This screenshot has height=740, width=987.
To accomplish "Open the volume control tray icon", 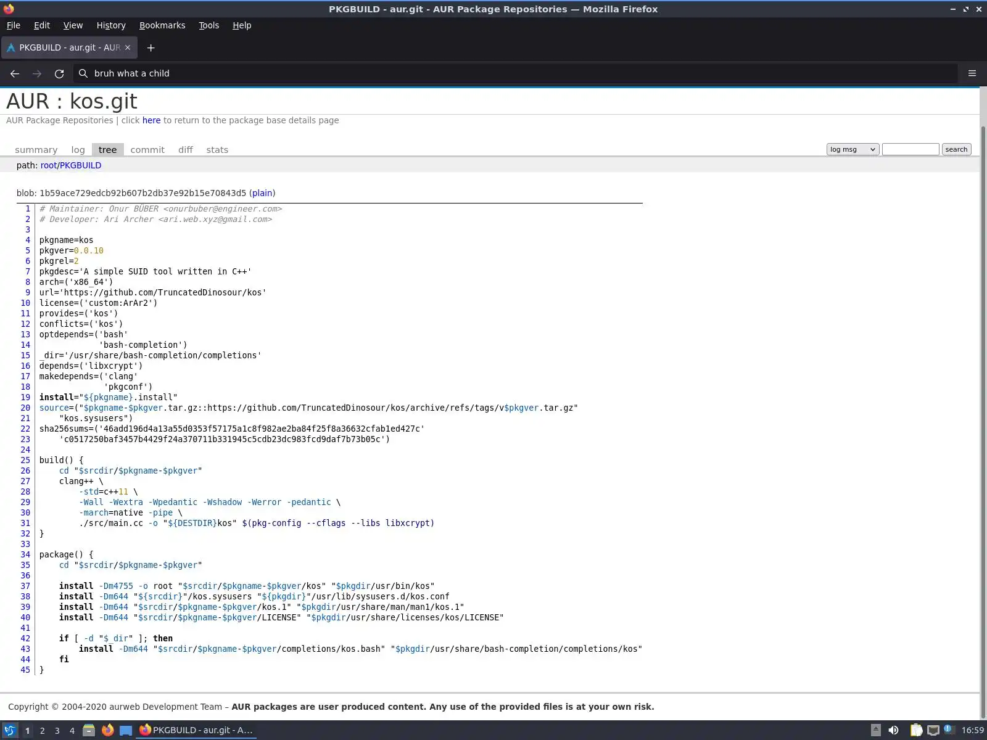I will 893,730.
